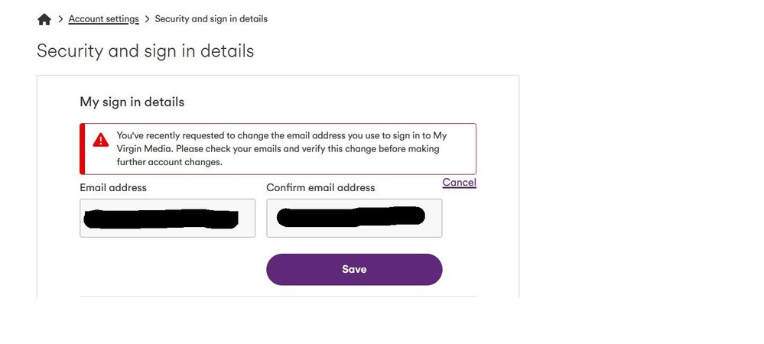This screenshot has width=764, height=344.
Task: Go to the home page icon
Action: click(x=44, y=19)
